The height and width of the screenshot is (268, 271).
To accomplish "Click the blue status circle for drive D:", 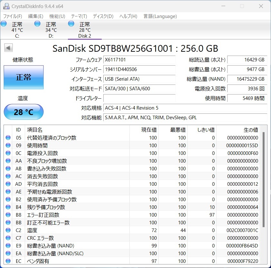I will coord(37,24).
